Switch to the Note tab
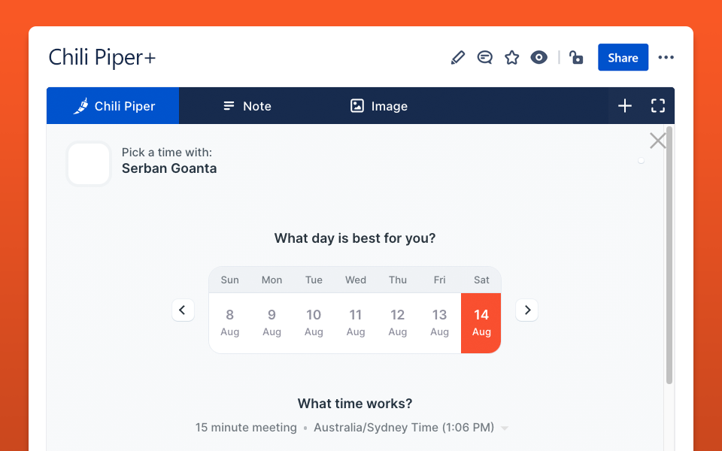Image resolution: width=722 pixels, height=451 pixels. tap(247, 106)
